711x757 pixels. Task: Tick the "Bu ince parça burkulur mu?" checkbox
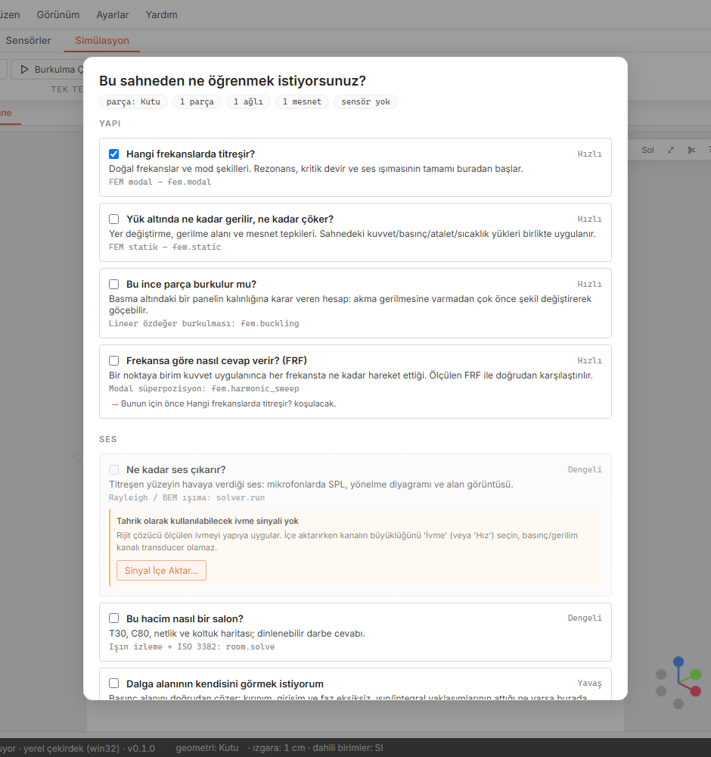click(114, 285)
